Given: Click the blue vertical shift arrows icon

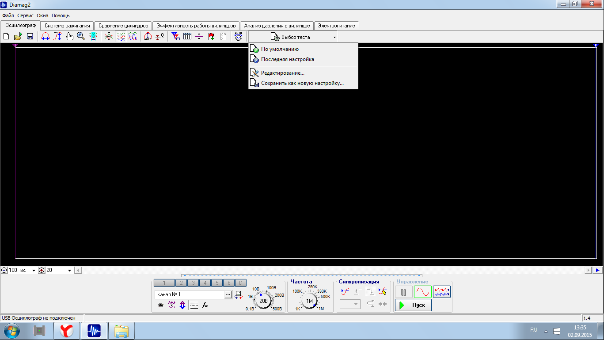Looking at the screenshot, I should pyautogui.click(x=182, y=305).
